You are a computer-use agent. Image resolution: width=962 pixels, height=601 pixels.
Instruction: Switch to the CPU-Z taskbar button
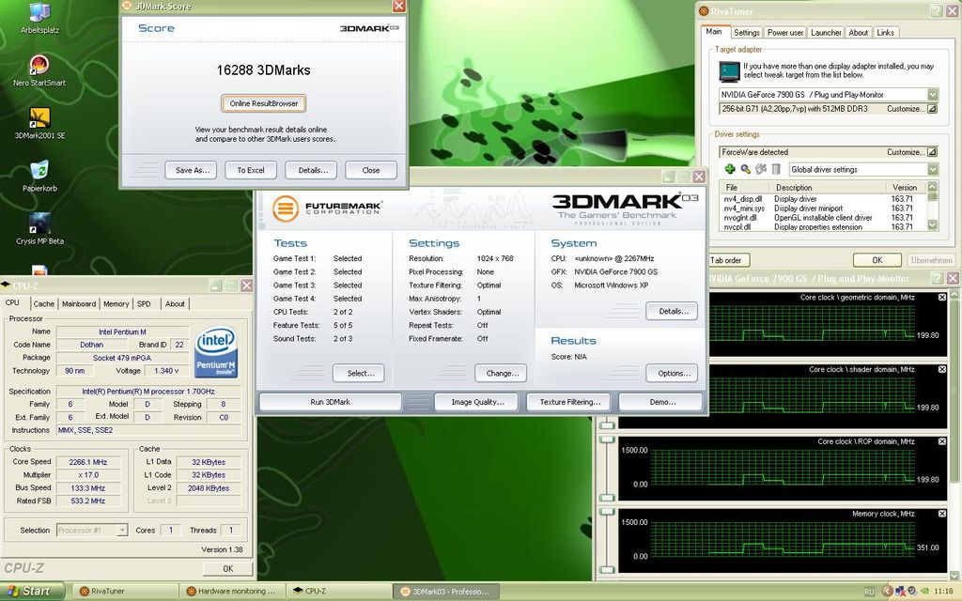pyautogui.click(x=338, y=592)
